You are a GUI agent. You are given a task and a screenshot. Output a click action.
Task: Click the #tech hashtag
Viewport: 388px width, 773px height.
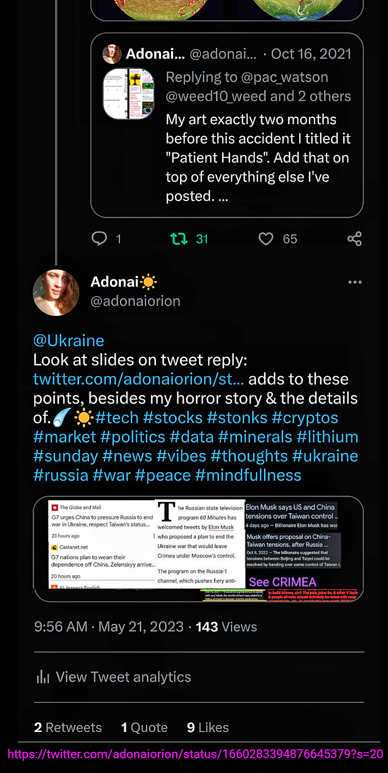[117, 418]
